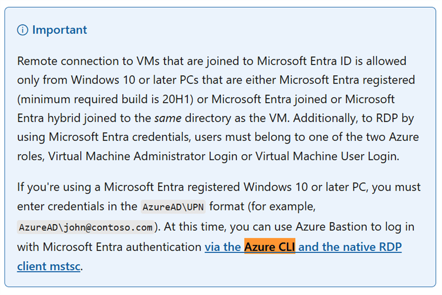The height and width of the screenshot is (295, 442).
Task: Click the info circle icon beside Important
Action: [23, 30]
